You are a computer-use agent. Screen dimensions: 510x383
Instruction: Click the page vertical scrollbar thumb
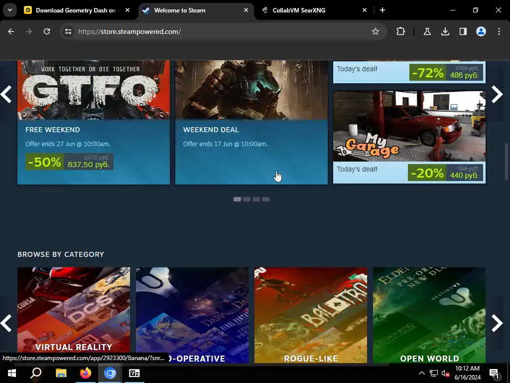click(506, 161)
